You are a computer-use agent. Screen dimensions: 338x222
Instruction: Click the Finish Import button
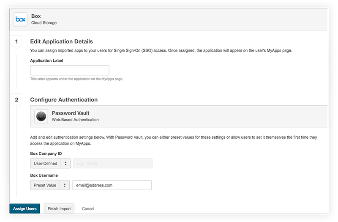pyautogui.click(x=59, y=208)
